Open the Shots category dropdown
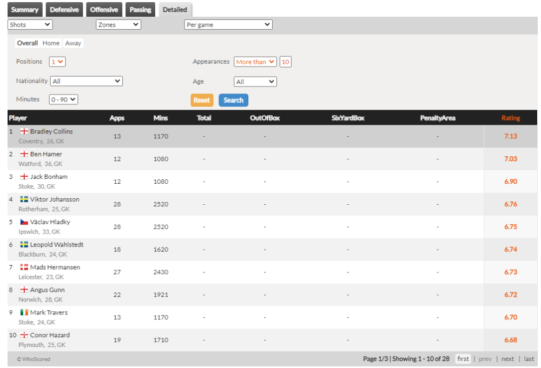541x368 pixels. tap(30, 25)
